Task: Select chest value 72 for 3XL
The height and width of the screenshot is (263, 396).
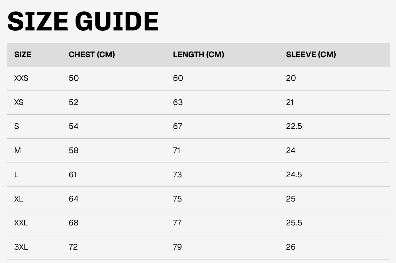Action: [x=73, y=247]
